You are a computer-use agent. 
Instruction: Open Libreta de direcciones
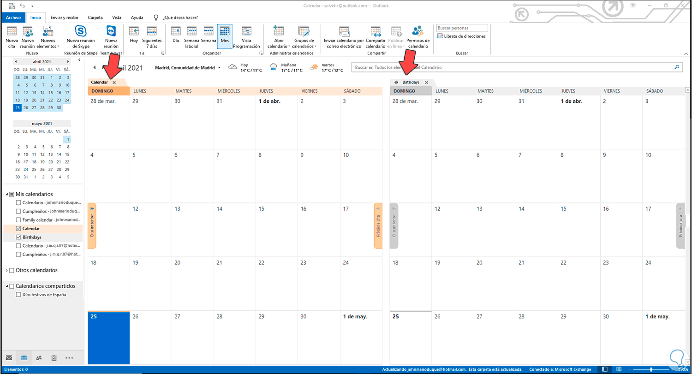pyautogui.click(x=461, y=36)
